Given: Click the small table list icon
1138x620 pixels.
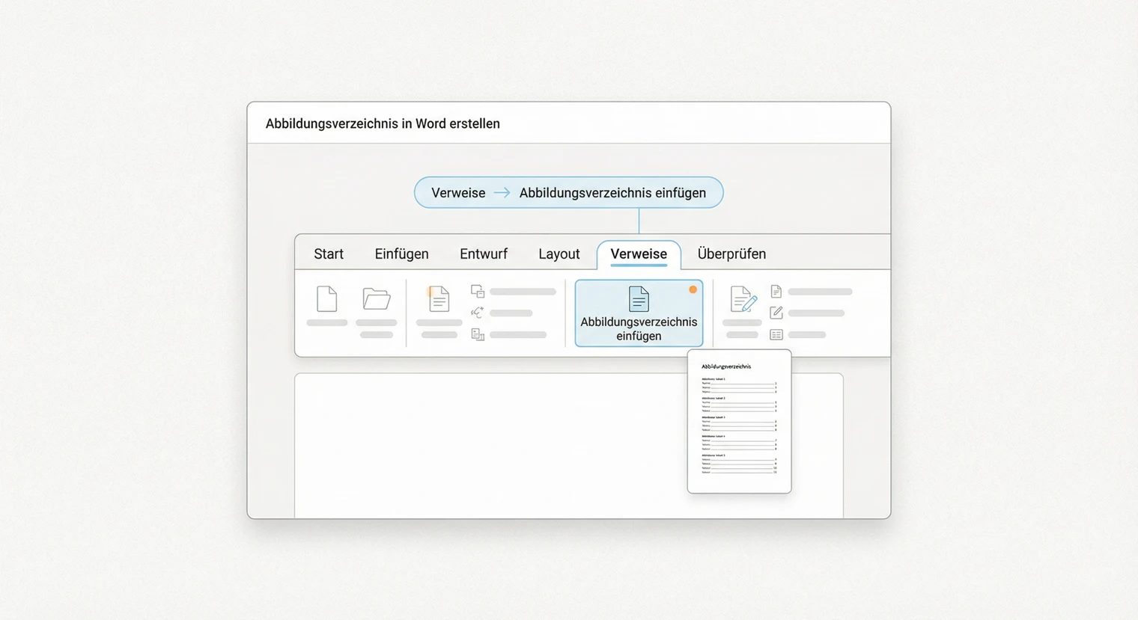Looking at the screenshot, I should pyautogui.click(x=776, y=334).
